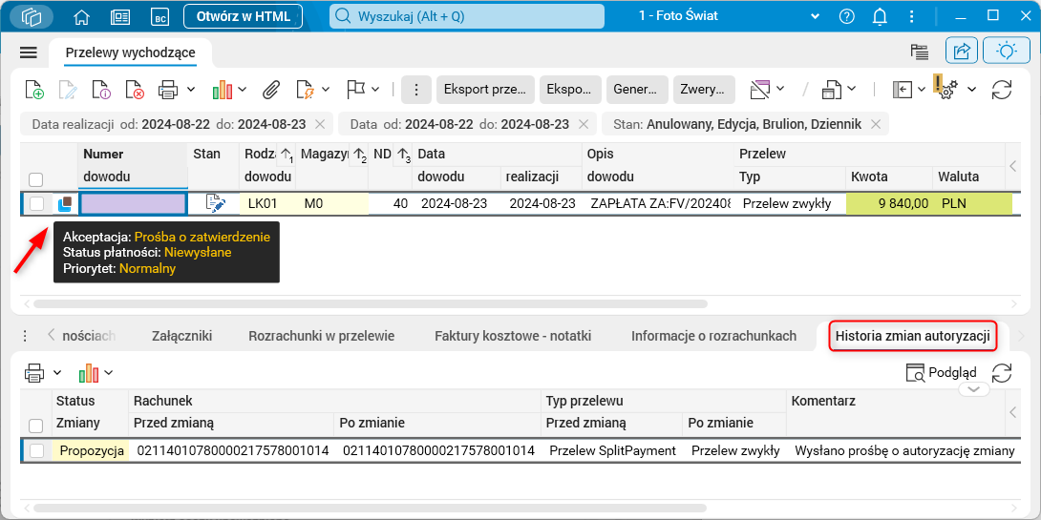Show document info icon
The image size is (1041, 520).
[101, 89]
